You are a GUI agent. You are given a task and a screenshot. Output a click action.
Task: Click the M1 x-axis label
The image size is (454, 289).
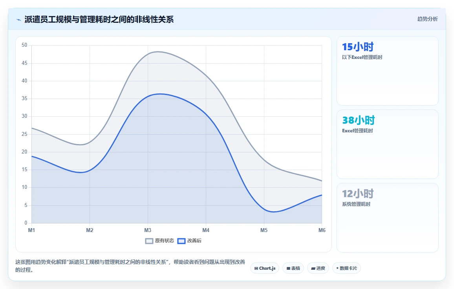pos(31,230)
